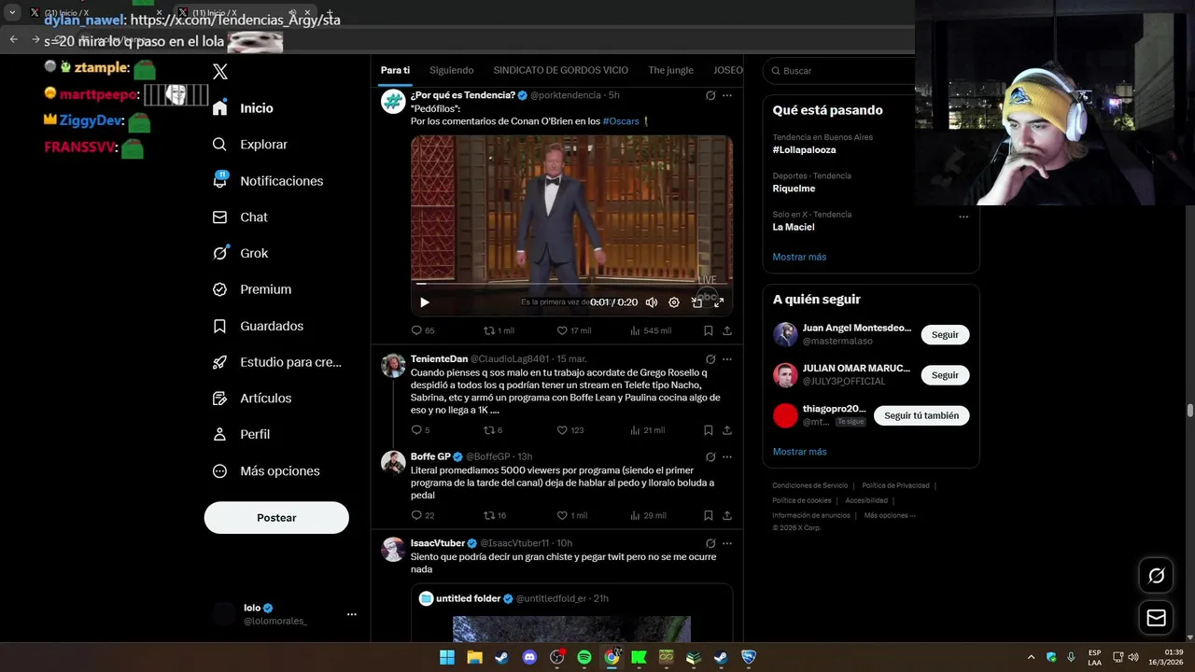Repost the ¿Por qué es Tendencia? post
Viewport: 1195px width, 672px height.
pyautogui.click(x=499, y=330)
